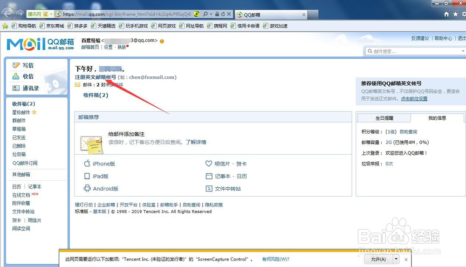
Task: Open 拼多多 bookmark
Action: coord(77,26)
